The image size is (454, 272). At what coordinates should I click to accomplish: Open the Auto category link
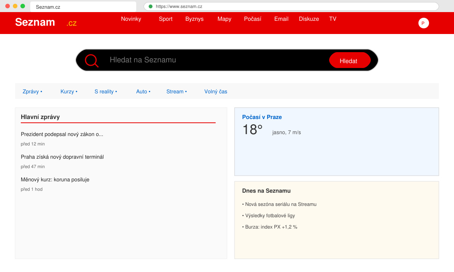143,91
